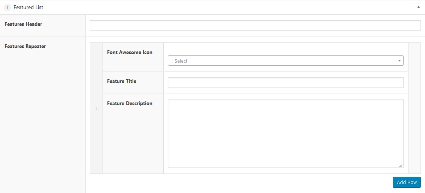The width and height of the screenshot is (425, 193).
Task: Click the Featured List order number badge
Action: pyautogui.click(x=8, y=7)
